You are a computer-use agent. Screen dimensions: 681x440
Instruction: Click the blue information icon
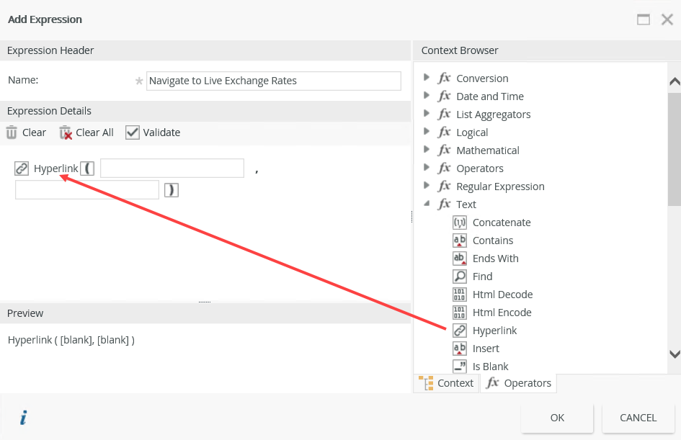coord(24,418)
